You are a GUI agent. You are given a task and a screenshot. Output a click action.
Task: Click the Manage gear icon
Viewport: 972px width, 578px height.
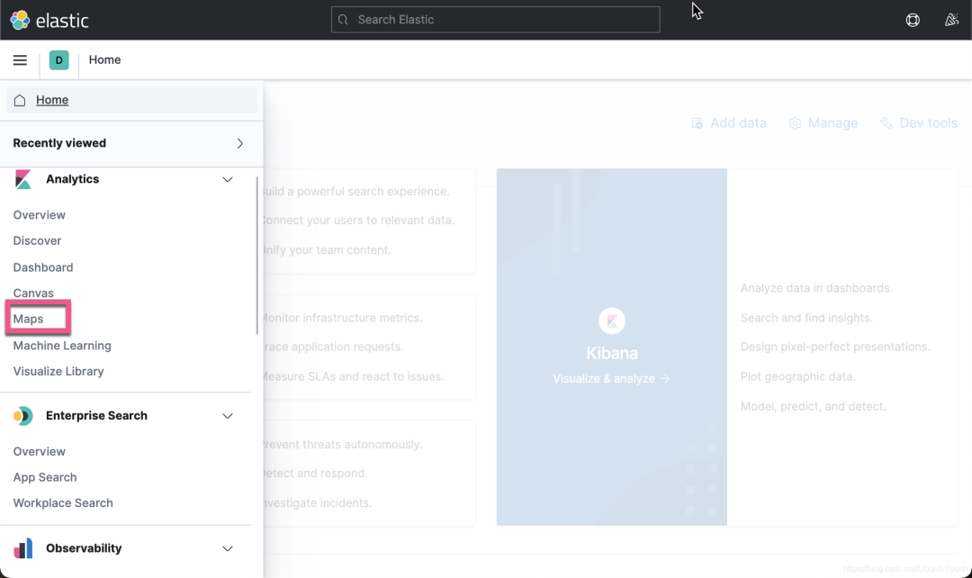(x=795, y=123)
